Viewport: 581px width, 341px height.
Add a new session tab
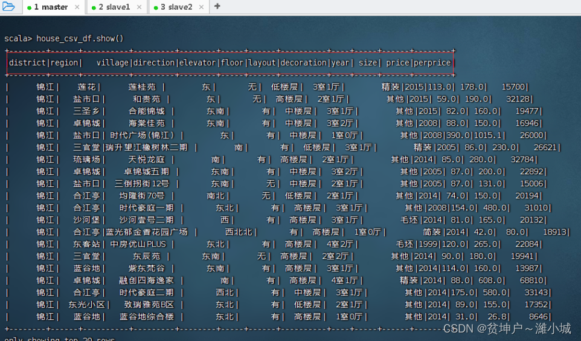point(217,6)
